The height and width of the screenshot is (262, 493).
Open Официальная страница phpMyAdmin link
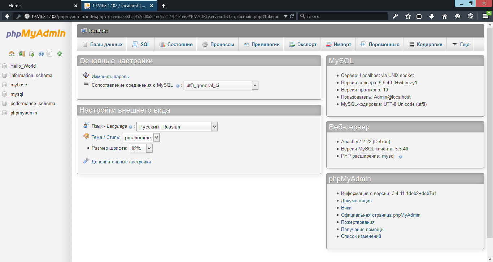tap(381, 215)
